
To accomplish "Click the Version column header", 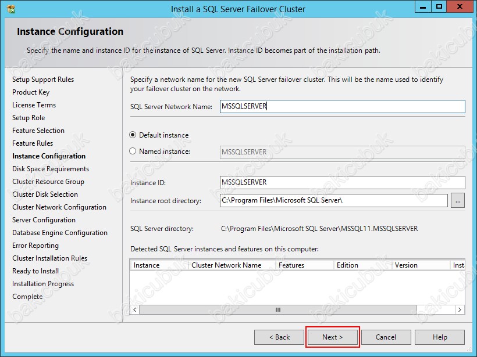I will (x=421, y=265).
